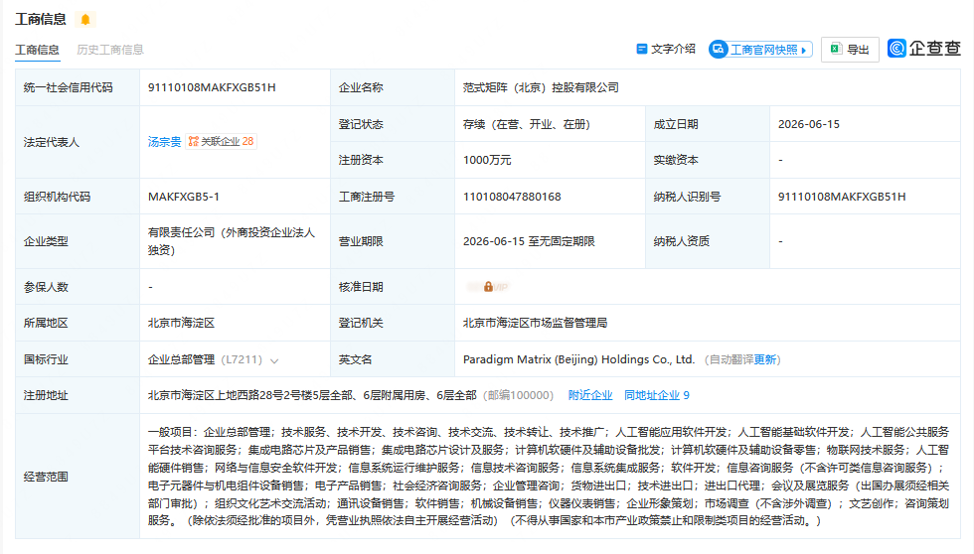Click the 统一社会信用代码 label
This screenshot has height=554, width=974.
pos(69,87)
